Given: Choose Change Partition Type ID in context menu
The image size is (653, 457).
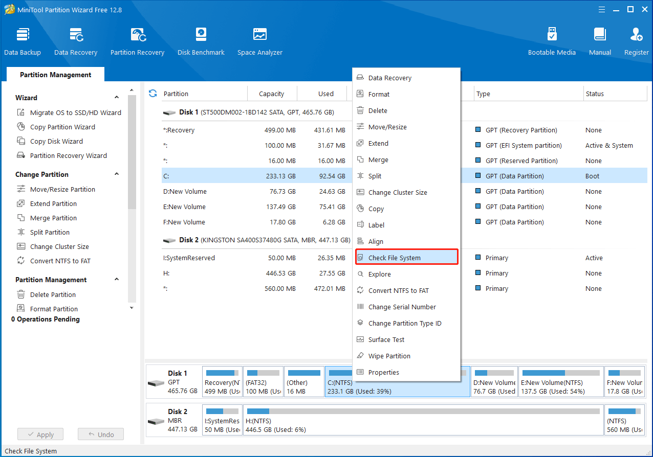Looking at the screenshot, I should 406,323.
